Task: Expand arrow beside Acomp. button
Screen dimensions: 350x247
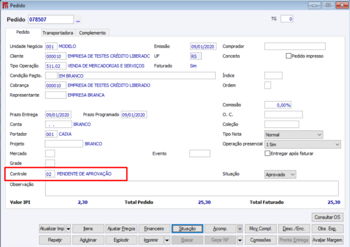Action: 240,229
